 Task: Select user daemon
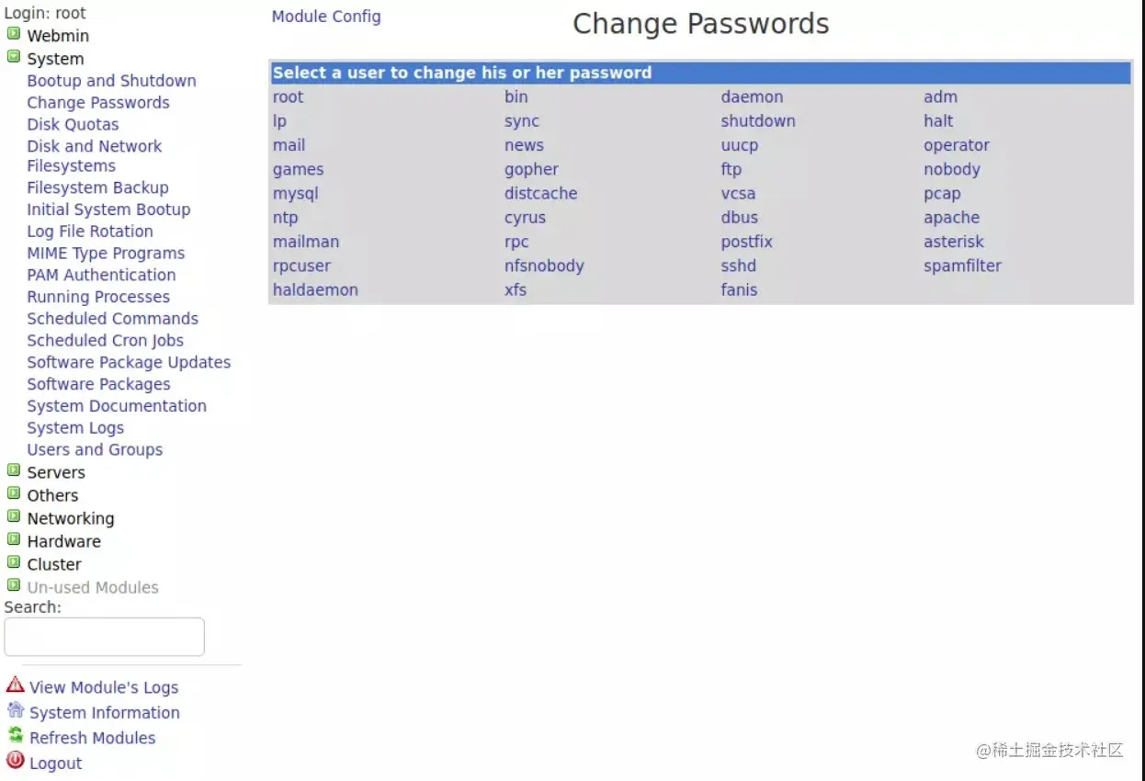tap(753, 96)
